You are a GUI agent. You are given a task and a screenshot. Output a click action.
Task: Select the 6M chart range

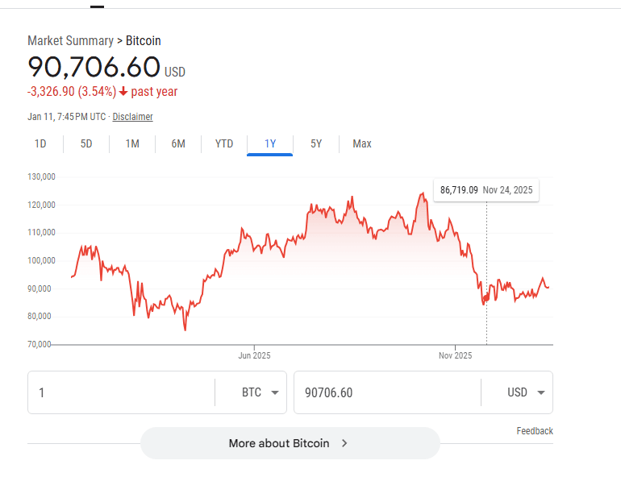178,144
